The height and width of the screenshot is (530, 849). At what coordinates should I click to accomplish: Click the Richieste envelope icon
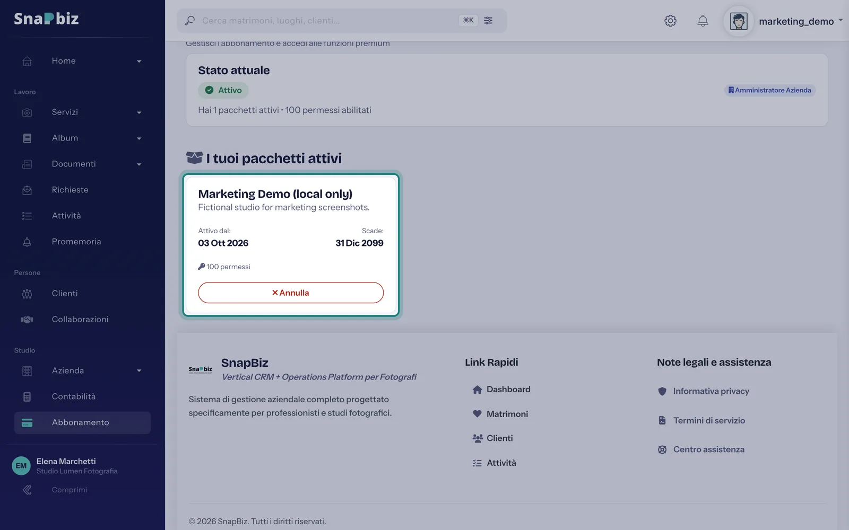click(x=27, y=190)
